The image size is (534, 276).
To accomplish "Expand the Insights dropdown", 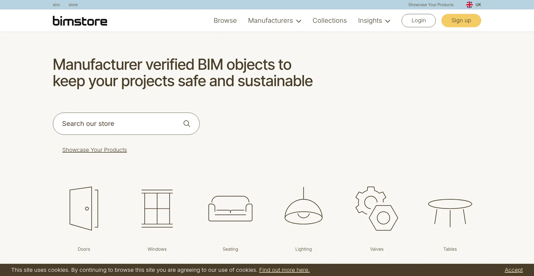I will [x=374, y=21].
